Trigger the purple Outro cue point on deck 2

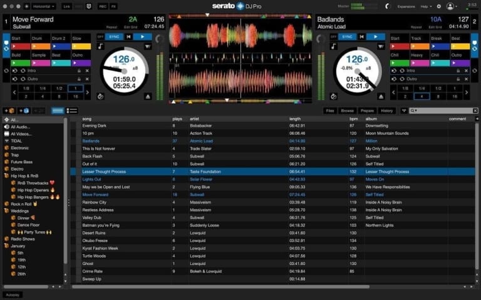click(x=460, y=63)
